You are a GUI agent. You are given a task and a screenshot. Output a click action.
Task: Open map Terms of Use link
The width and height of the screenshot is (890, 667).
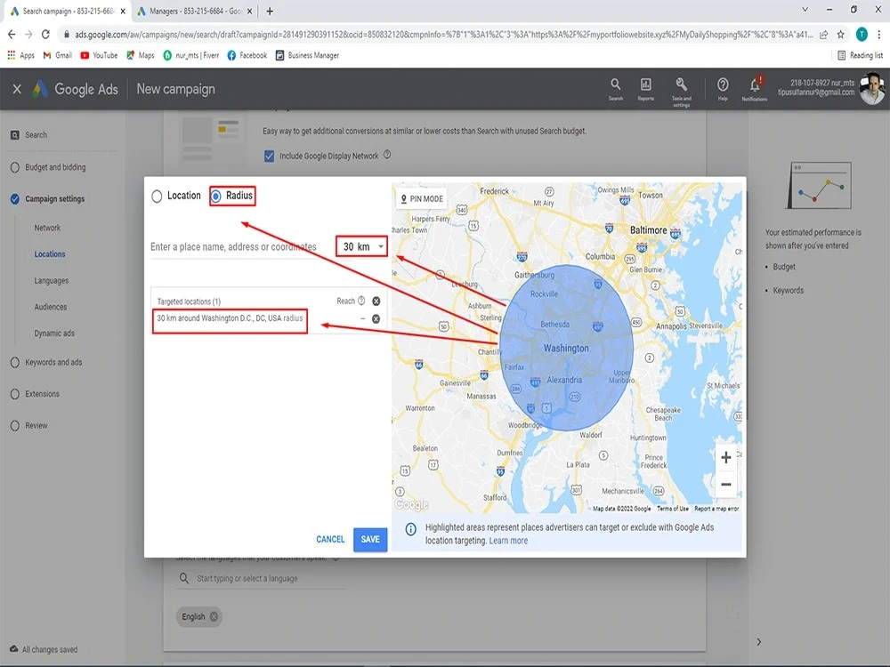point(672,509)
